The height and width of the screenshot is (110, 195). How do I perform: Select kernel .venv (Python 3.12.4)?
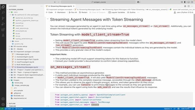click(183, 12)
